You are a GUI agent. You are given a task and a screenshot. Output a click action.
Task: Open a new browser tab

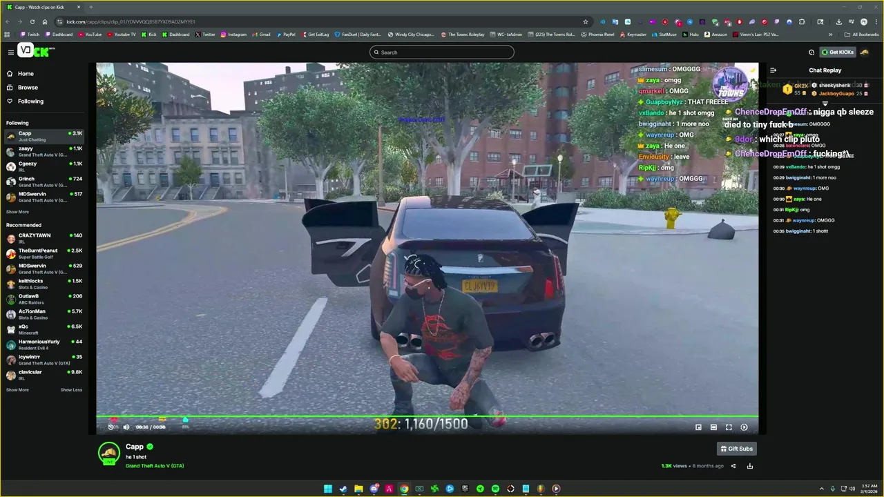90,7
